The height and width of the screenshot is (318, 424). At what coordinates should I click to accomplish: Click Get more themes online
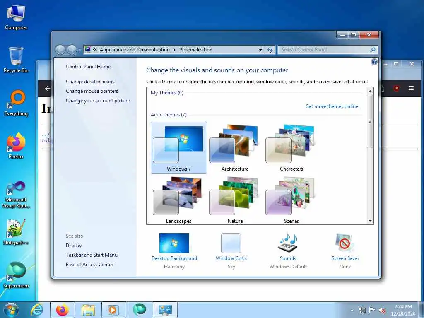coord(332,106)
